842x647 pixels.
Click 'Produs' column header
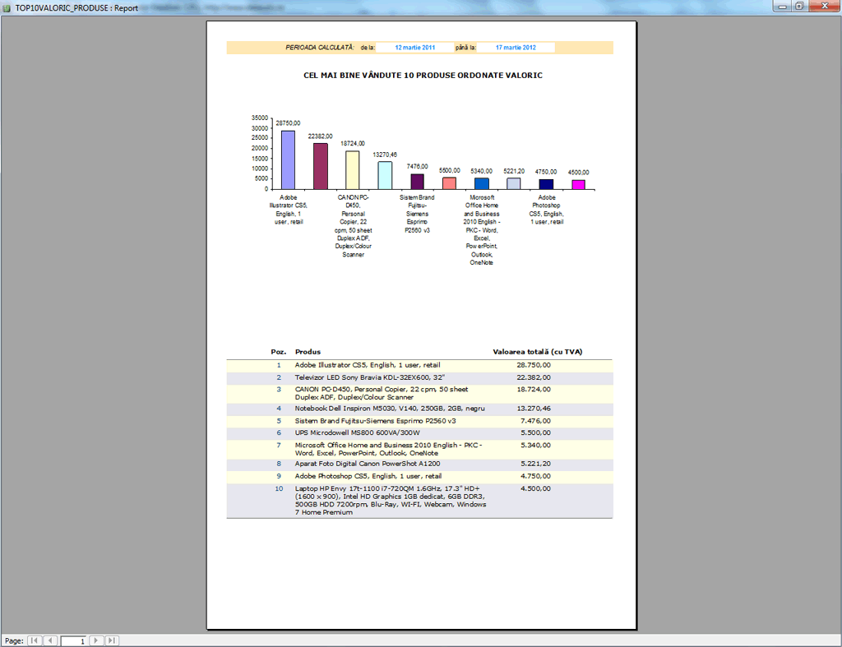(308, 352)
